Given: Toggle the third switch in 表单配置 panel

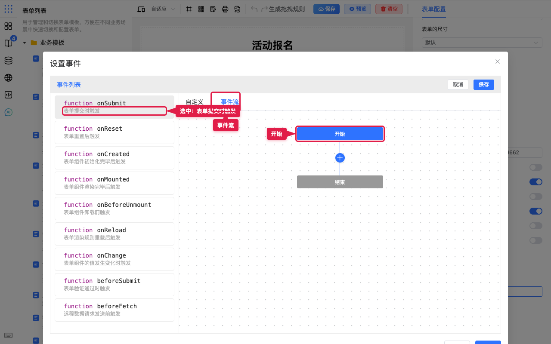Looking at the screenshot, I should [x=536, y=197].
